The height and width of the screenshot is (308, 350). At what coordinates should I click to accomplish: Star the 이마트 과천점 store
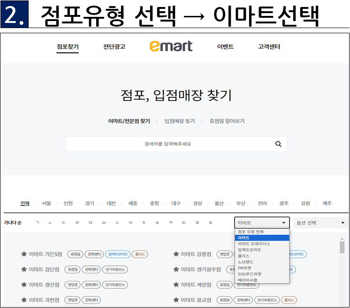pyautogui.click(x=24, y=300)
